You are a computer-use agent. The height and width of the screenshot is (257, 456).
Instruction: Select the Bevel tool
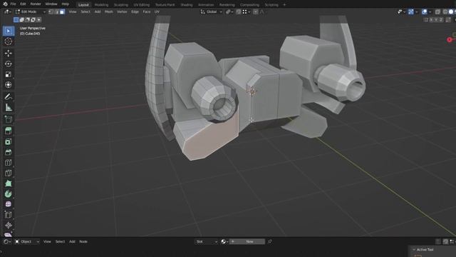9,152
